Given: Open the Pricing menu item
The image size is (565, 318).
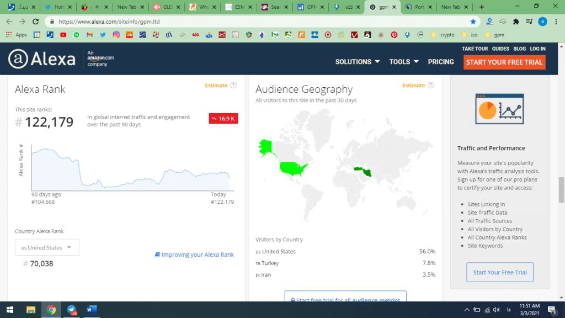Looking at the screenshot, I should (x=440, y=62).
